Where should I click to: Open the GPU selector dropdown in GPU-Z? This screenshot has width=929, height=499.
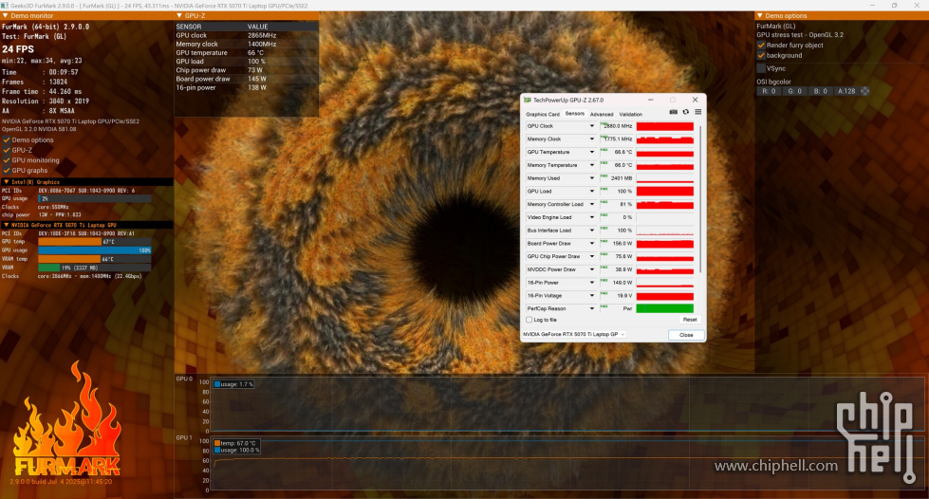(573, 334)
